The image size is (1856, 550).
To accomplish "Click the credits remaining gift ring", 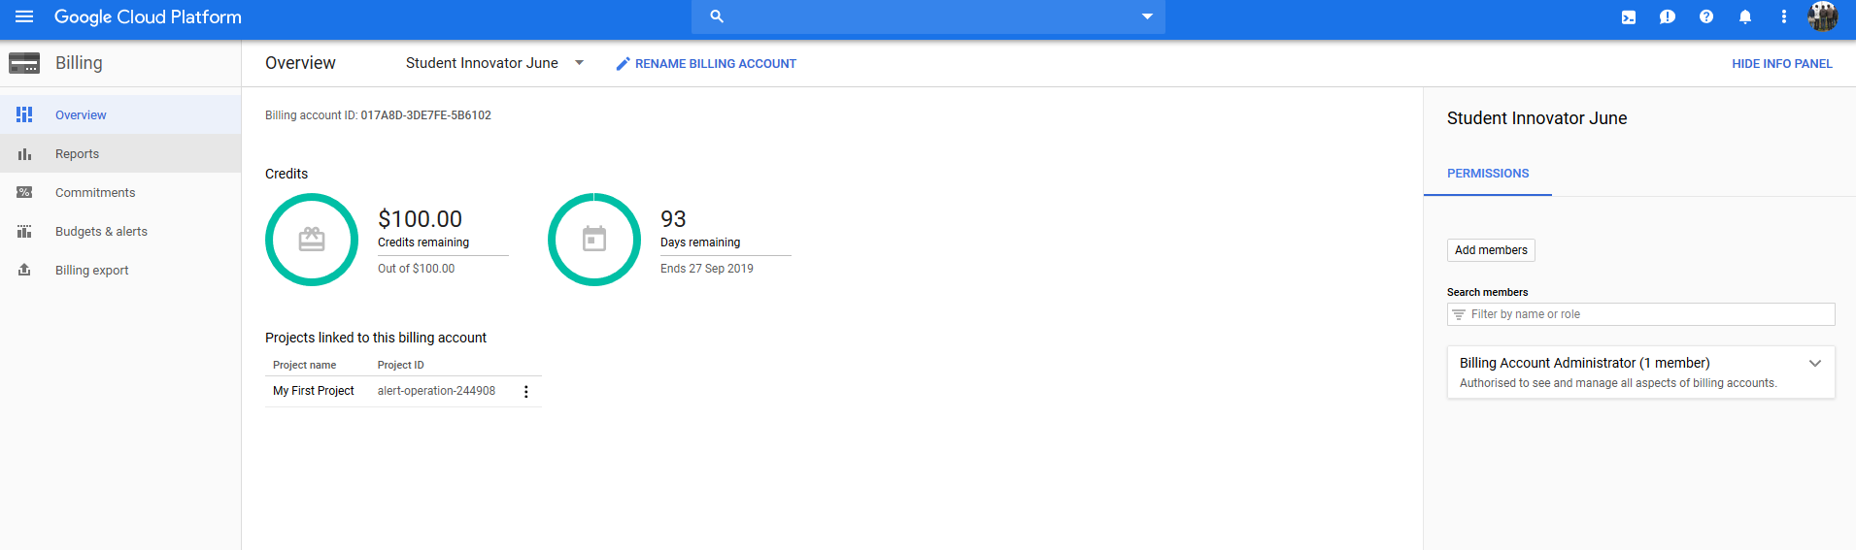I will click(x=312, y=240).
